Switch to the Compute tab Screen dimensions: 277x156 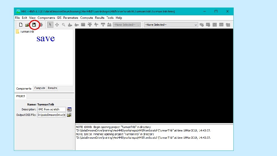[40, 88]
